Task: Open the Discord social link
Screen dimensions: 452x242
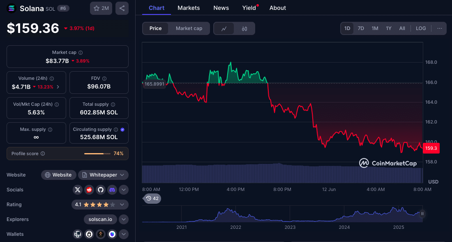Action: pyautogui.click(x=112, y=190)
